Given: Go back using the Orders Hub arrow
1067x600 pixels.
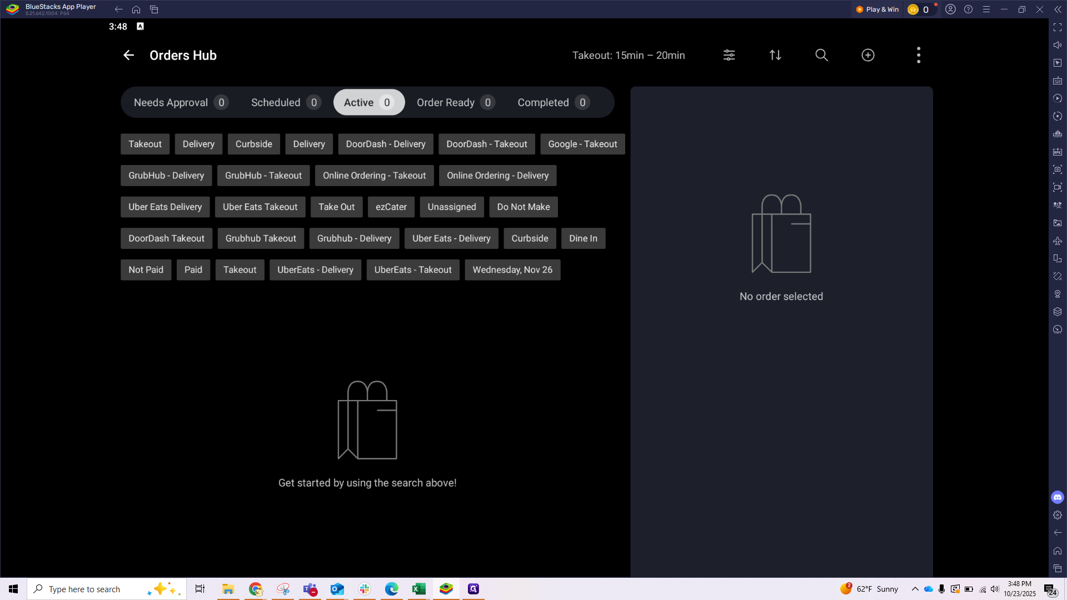Looking at the screenshot, I should (128, 55).
